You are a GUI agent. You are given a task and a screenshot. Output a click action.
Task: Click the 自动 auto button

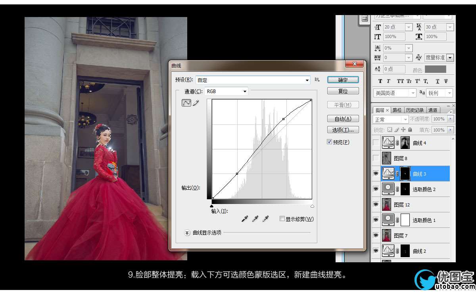click(343, 118)
